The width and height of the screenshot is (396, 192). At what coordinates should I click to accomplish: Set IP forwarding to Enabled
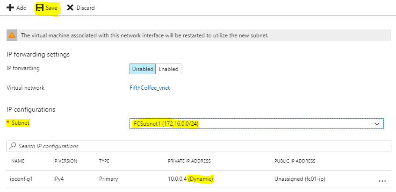168,69
